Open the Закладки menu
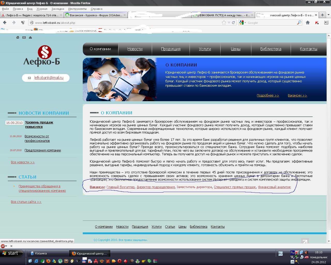This screenshot has height=265, width=331. click(x=58, y=9)
